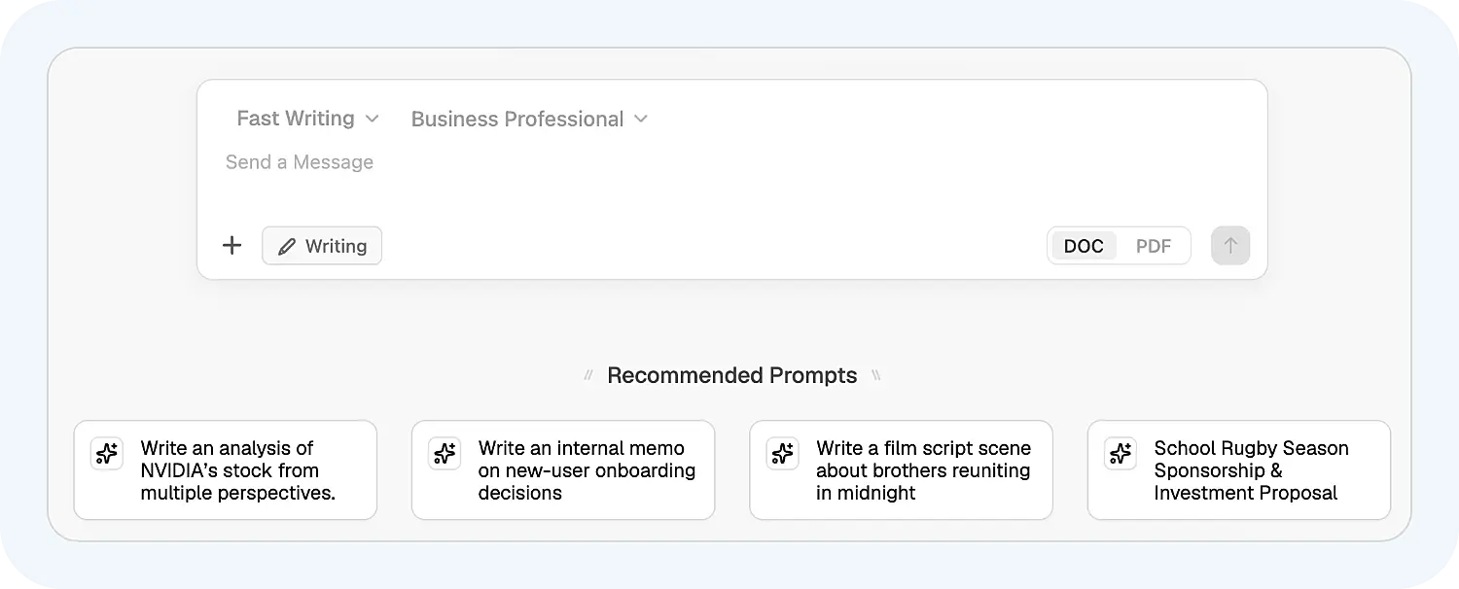1459x589 pixels.
Task: Choose the internal memo onboarding prompt
Action: tap(563, 470)
